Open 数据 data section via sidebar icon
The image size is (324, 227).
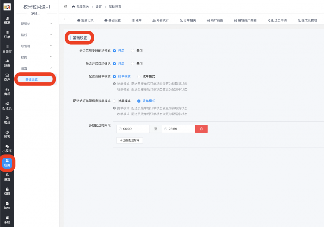point(7,63)
